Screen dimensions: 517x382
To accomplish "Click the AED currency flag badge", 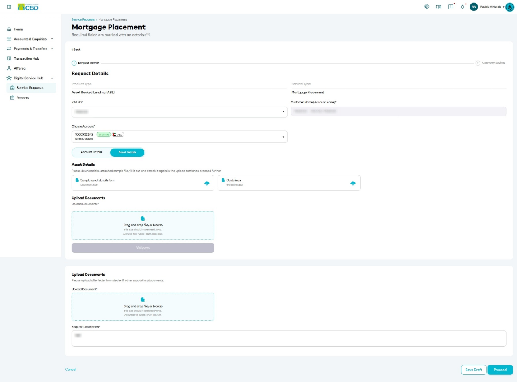I will pos(118,134).
